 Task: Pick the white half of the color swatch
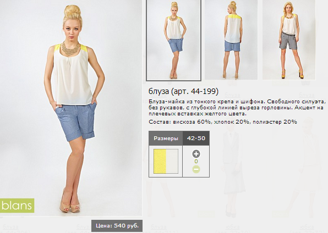pyautogui.click(x=172, y=161)
